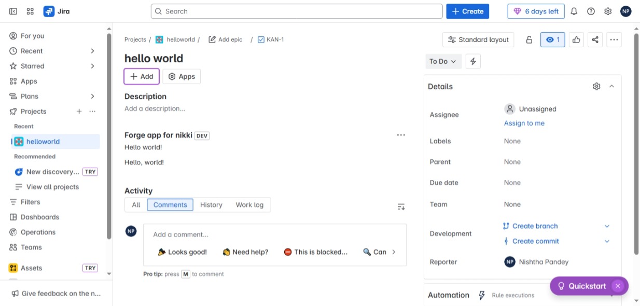640x306 pixels.
Task: Click the Add button under title
Action: tap(142, 76)
